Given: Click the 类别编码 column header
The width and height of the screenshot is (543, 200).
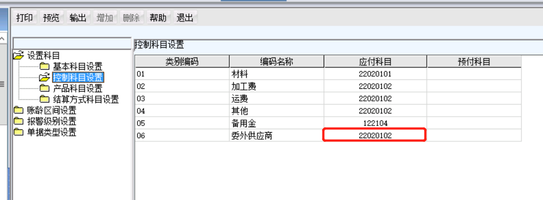Looking at the screenshot, I should pyautogui.click(x=182, y=62).
